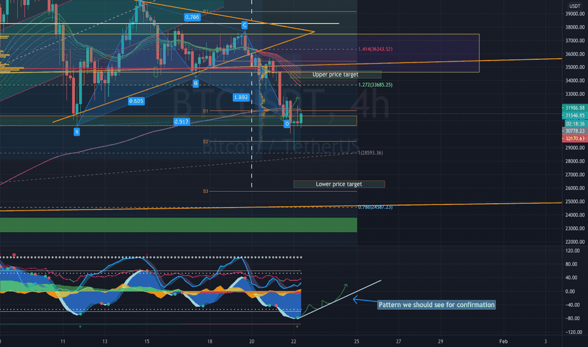Viewport: 588px width, 347px height.
Task: Click the 1.892 ratio label
Action: tap(241, 97)
